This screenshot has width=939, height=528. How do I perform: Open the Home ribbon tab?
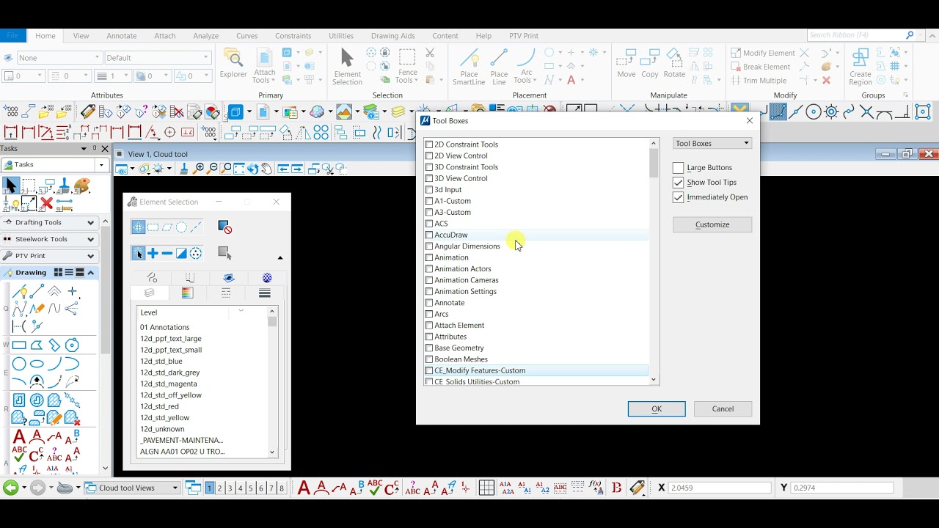click(45, 36)
